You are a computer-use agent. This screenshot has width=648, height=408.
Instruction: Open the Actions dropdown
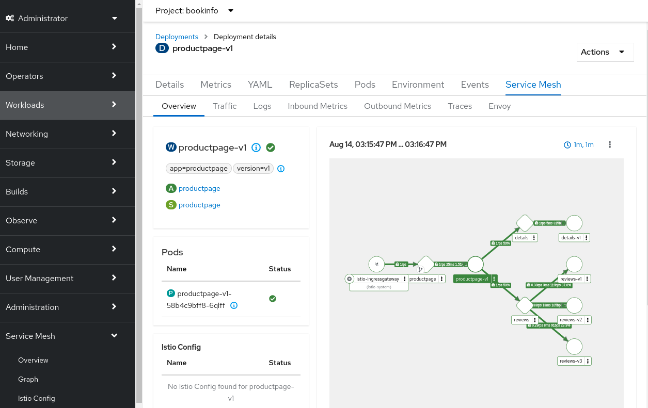605,52
